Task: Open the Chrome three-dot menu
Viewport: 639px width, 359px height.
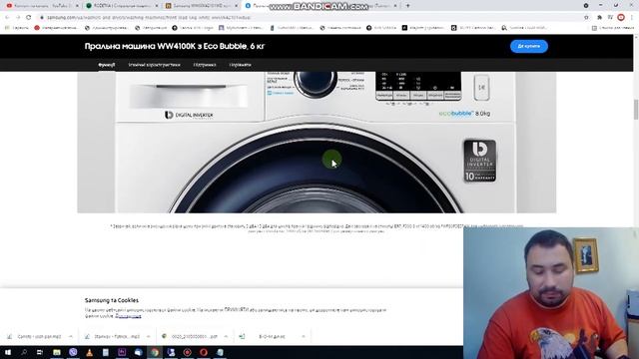Action: pos(632,18)
